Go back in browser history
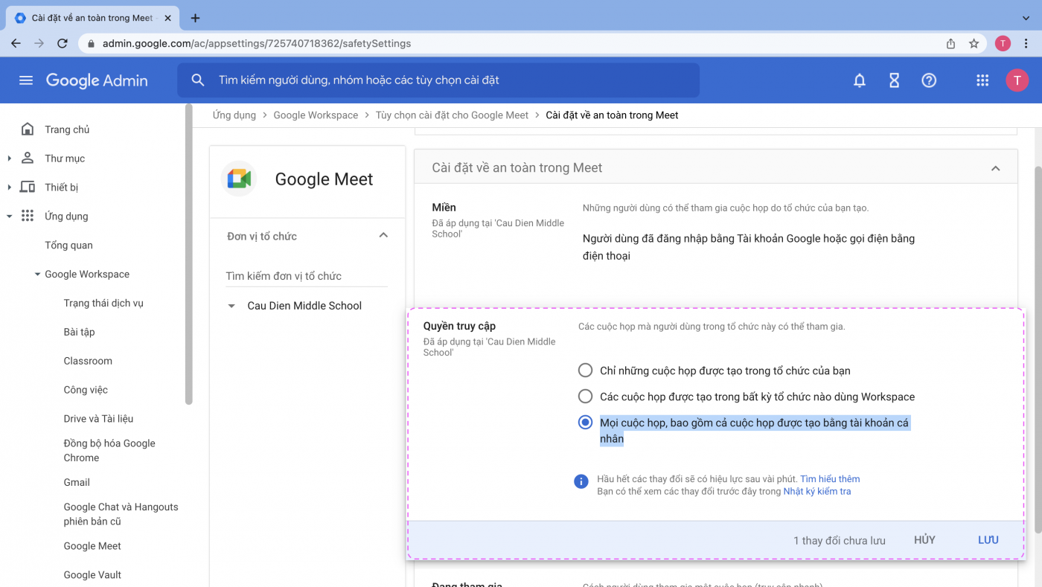 [x=16, y=43]
